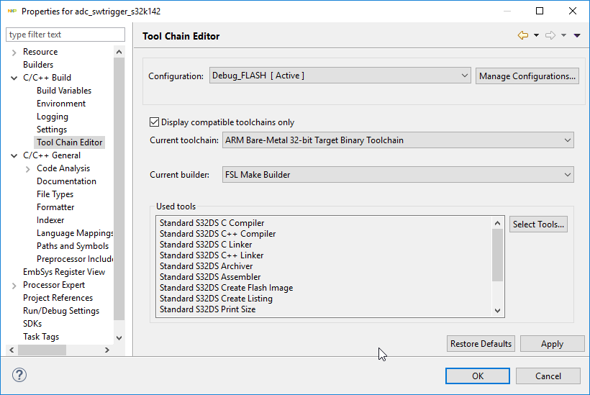590x395 pixels.
Task: Open the view menu triangle icon
Action: [577, 36]
